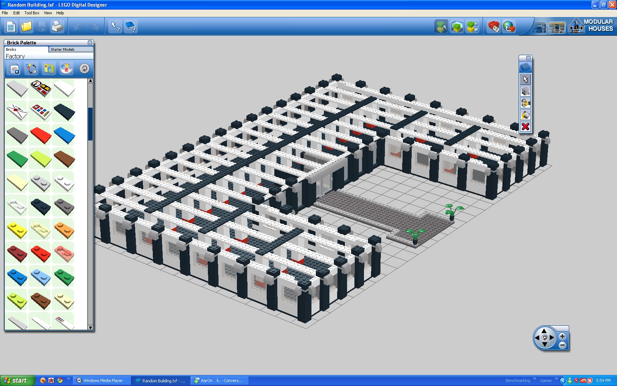Open the File menu

(5, 13)
